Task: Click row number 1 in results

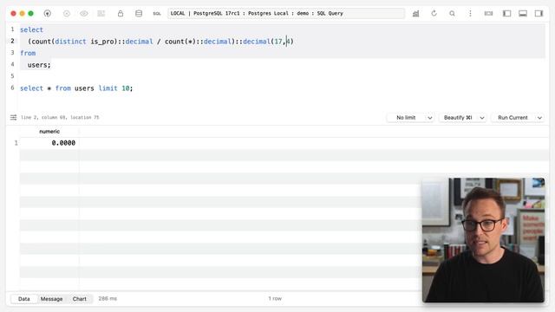Action: point(16,143)
